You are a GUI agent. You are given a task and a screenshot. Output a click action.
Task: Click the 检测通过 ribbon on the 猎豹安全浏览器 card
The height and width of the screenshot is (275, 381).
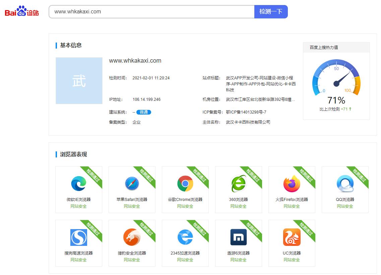(x=146, y=229)
